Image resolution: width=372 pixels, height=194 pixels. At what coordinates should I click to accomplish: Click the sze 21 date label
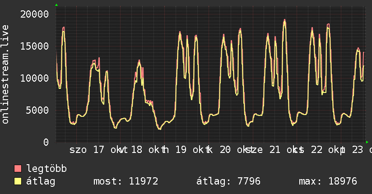click(263, 150)
